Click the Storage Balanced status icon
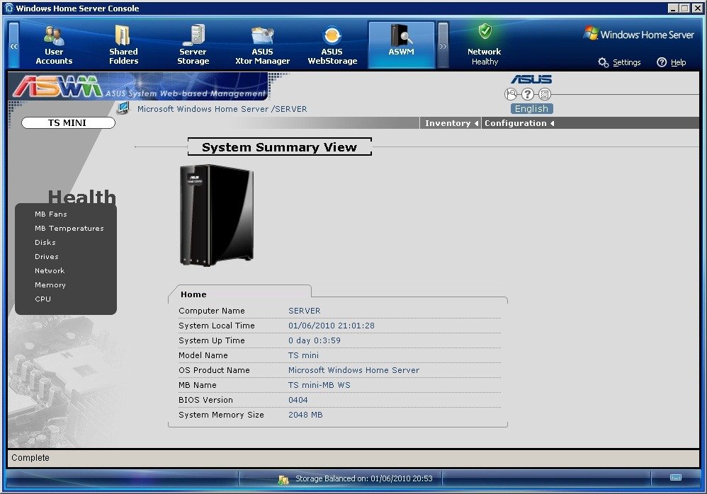Viewport: 707px width, 494px height. (283, 479)
